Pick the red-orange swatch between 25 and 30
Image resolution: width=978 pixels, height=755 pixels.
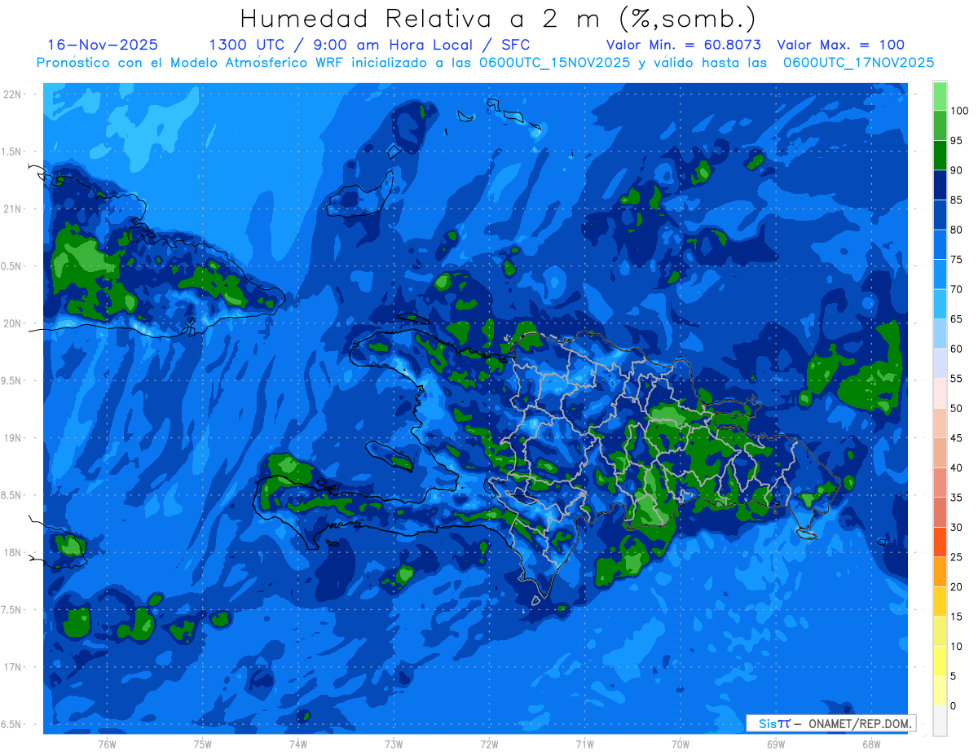[940, 542]
